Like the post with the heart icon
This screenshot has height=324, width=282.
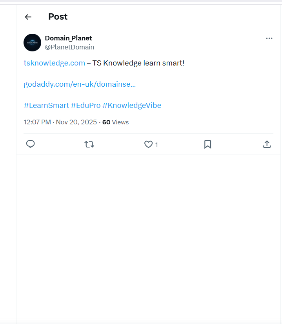click(148, 144)
